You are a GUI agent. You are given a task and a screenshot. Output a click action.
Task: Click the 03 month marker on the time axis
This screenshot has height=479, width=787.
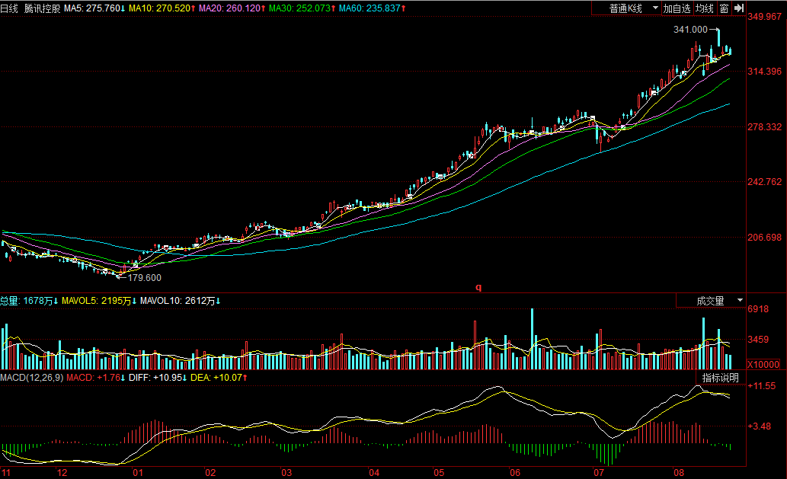tap(286, 472)
